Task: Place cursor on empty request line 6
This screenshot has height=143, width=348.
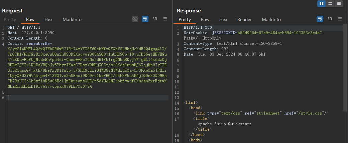Action: [x=88, y=98]
